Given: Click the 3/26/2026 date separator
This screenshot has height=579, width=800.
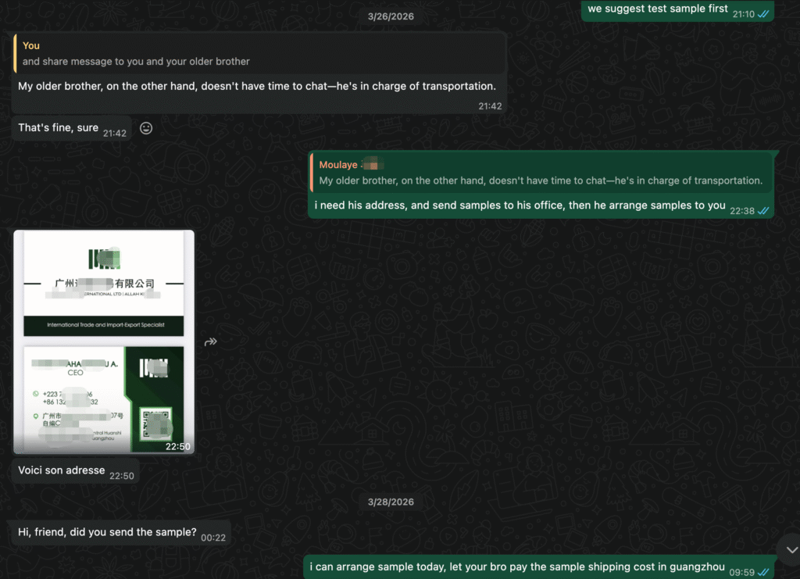Looking at the screenshot, I should (391, 16).
